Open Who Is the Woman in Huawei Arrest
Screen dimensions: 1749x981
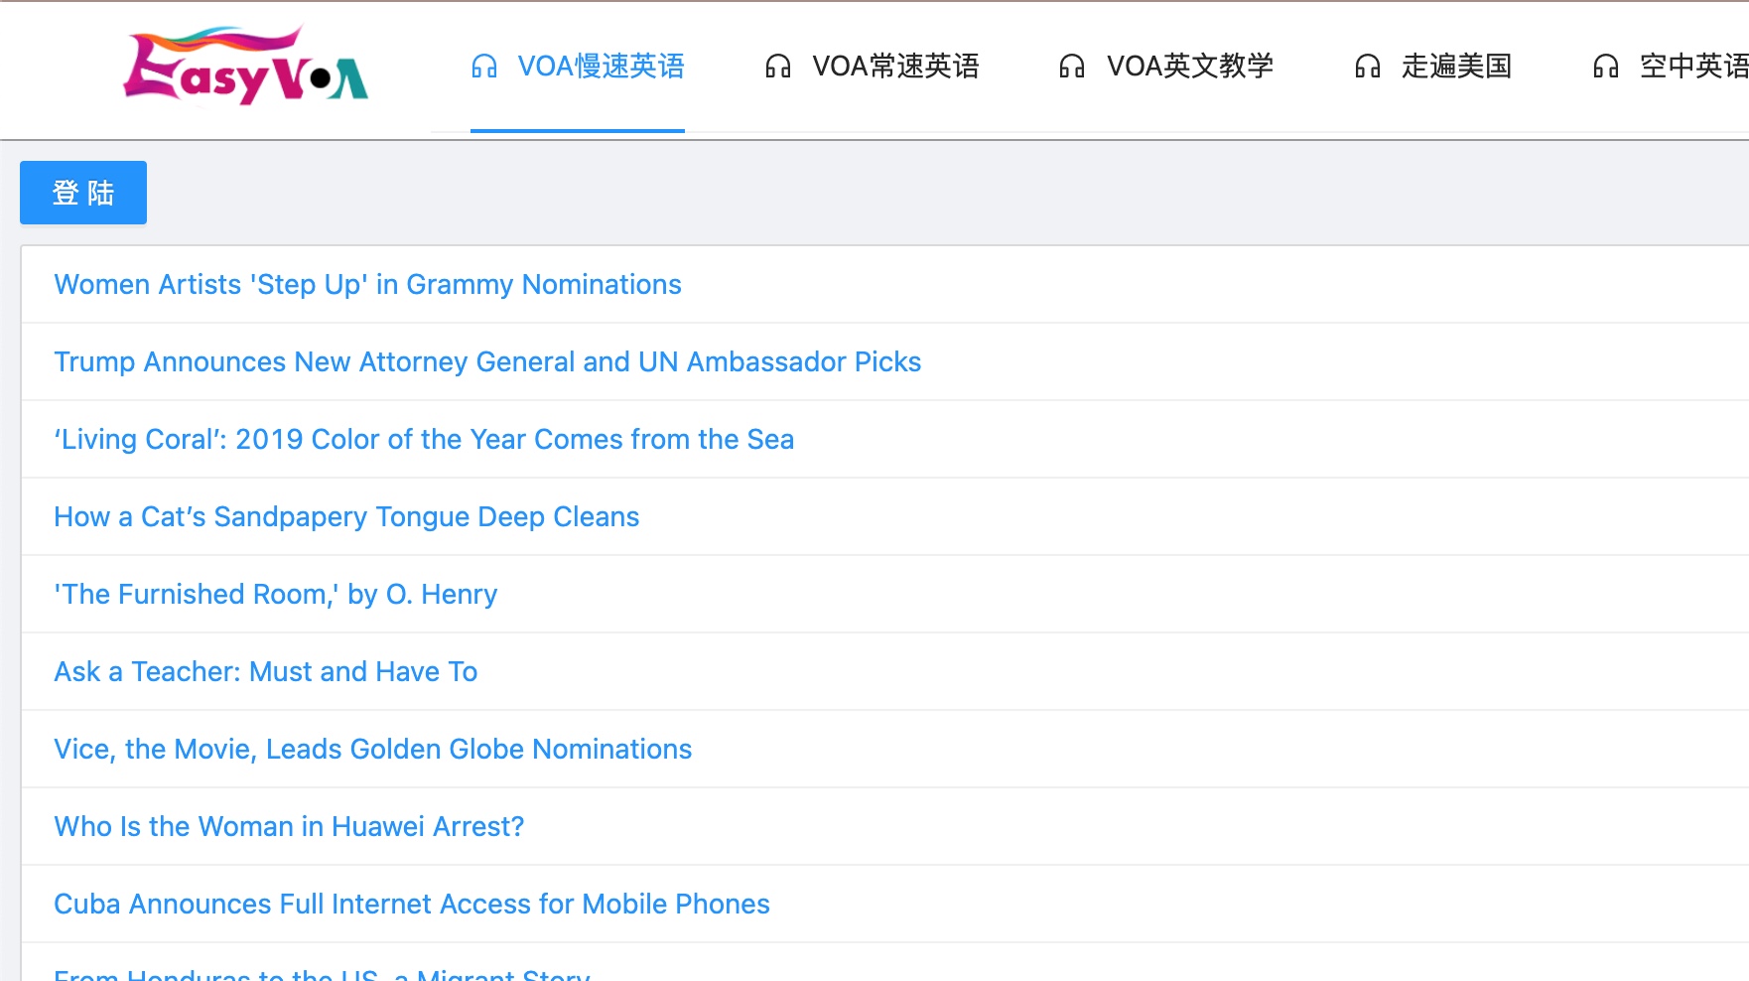(x=289, y=827)
